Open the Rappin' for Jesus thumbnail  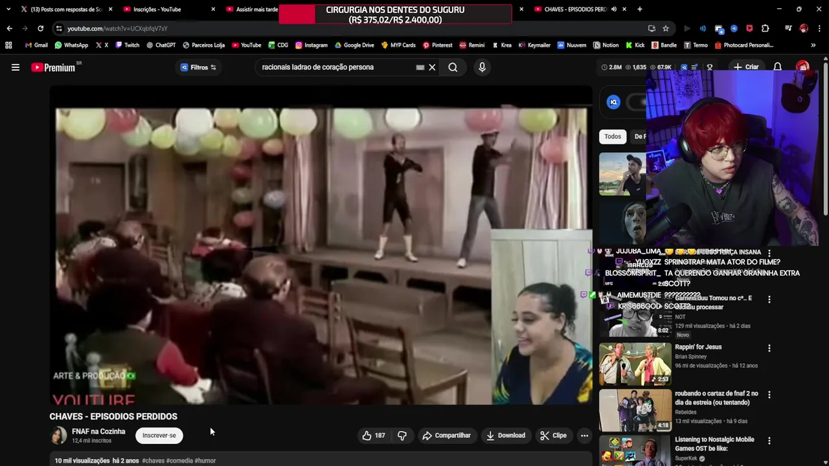[635, 364]
